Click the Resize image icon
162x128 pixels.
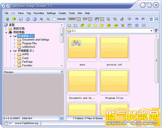click(108, 19)
